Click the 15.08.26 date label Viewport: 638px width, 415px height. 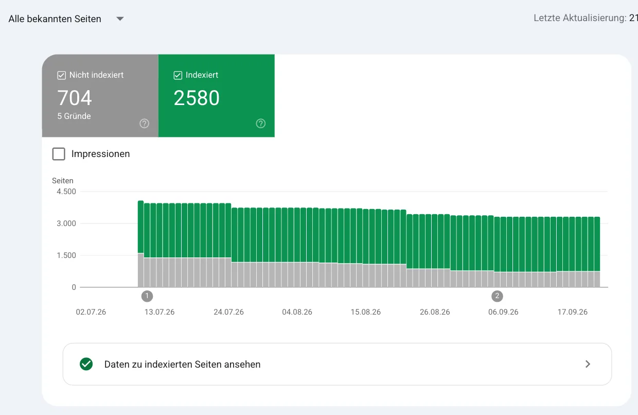coord(366,312)
